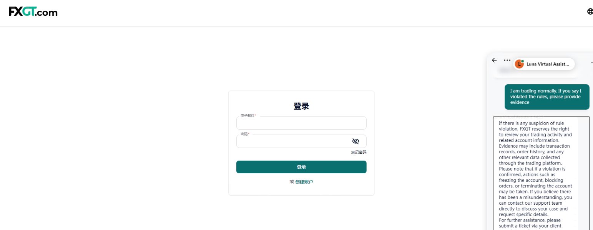Viewport: 593px width, 230px height.
Task: Click the 电子邮件 field label
Action: 248,116
